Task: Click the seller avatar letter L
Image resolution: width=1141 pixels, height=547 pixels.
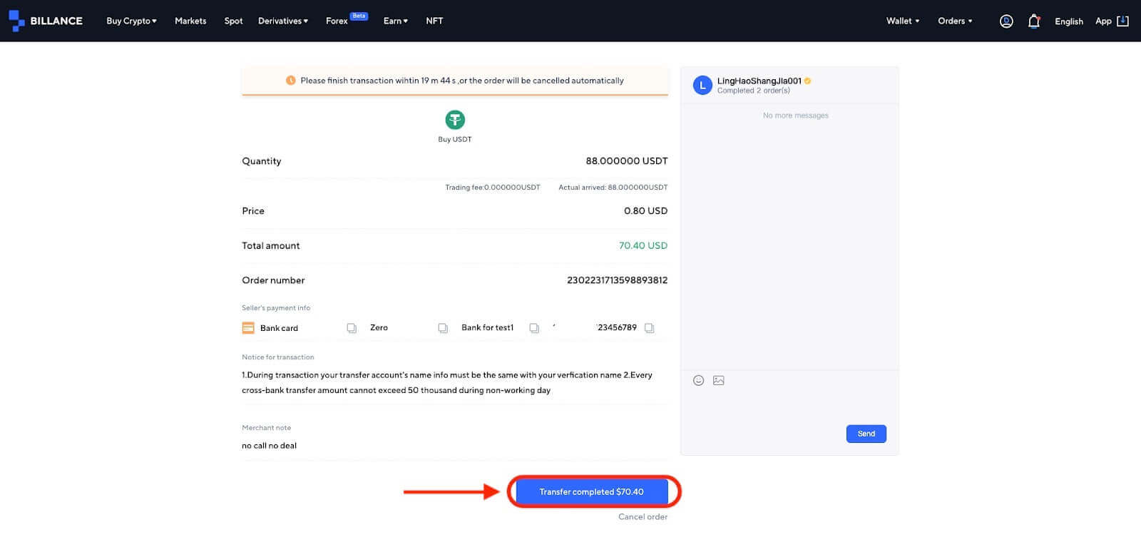Action: pyautogui.click(x=702, y=86)
